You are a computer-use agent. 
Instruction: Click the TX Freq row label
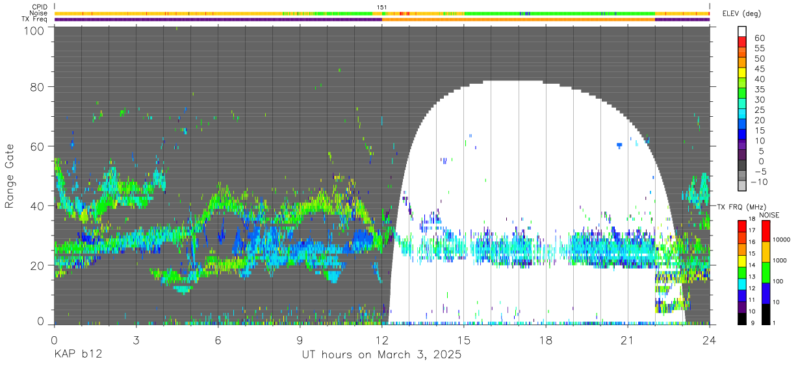tap(36, 19)
